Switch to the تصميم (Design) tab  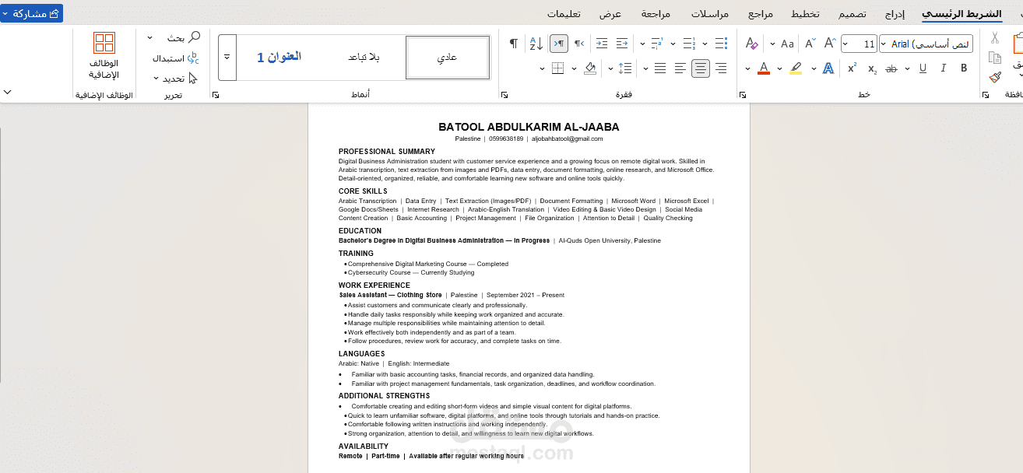click(x=852, y=14)
